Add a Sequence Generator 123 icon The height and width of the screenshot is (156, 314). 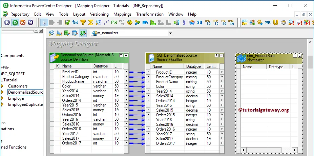point(106,22)
